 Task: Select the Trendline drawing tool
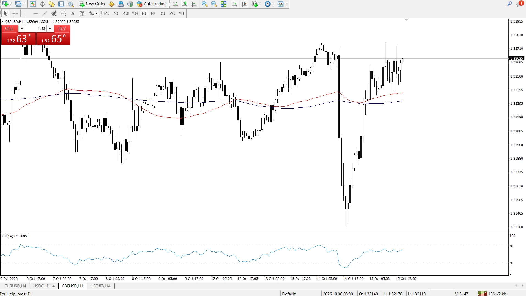[45, 13]
